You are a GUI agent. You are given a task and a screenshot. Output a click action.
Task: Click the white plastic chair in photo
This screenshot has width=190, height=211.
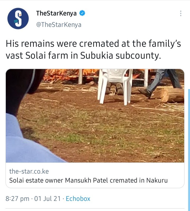point(115,86)
